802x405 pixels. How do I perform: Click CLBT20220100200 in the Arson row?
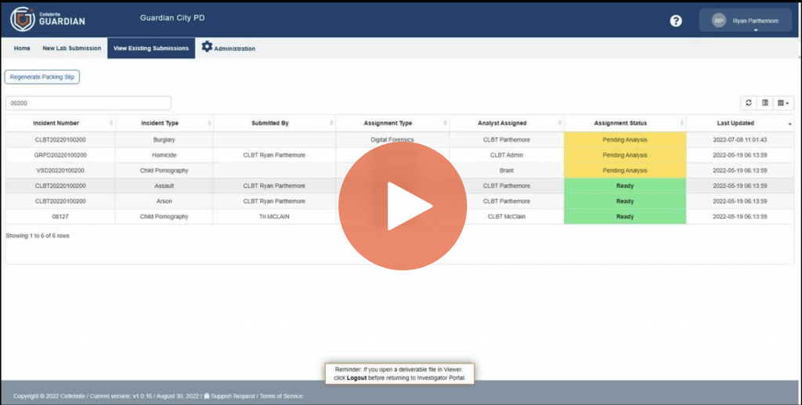[60, 201]
